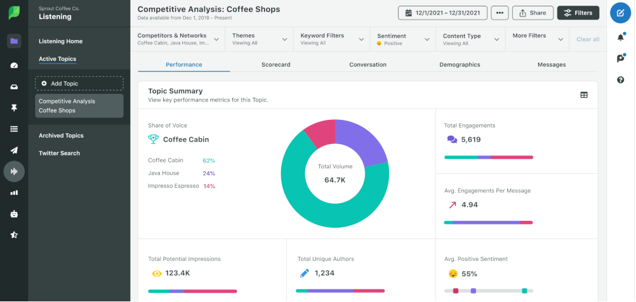Screen dimensions: 636x302
Task: Open the robot bots icon in sidebar
Action: [14, 214]
